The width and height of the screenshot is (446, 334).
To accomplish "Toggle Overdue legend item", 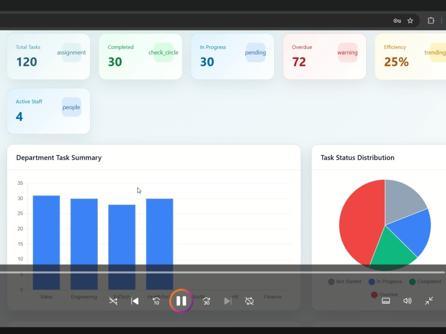I will tap(384, 294).
